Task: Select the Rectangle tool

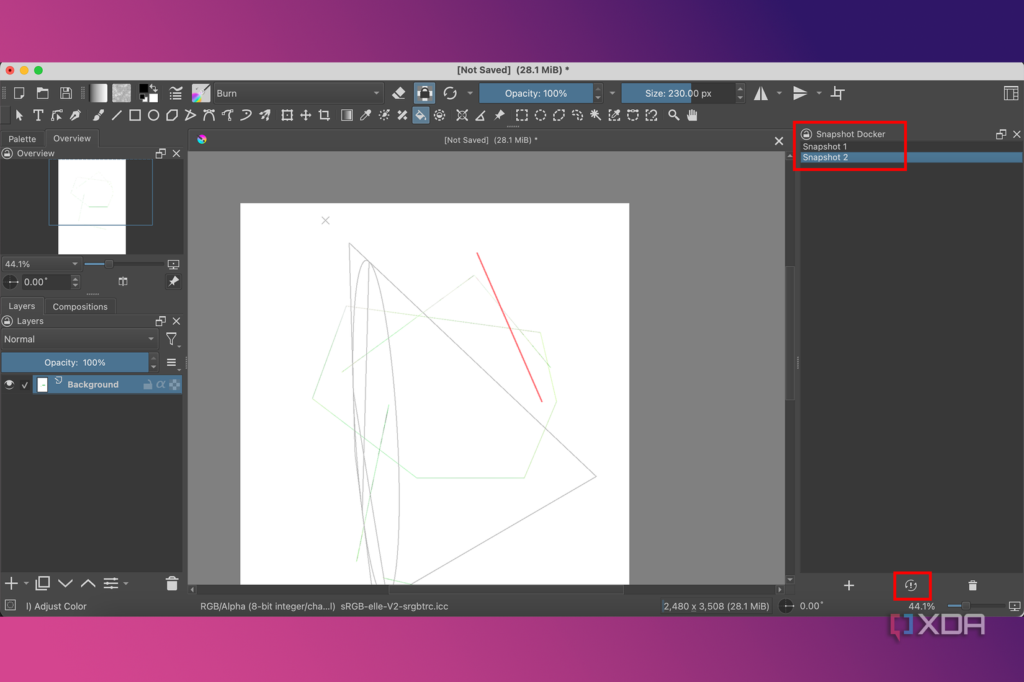Action: 135,115
